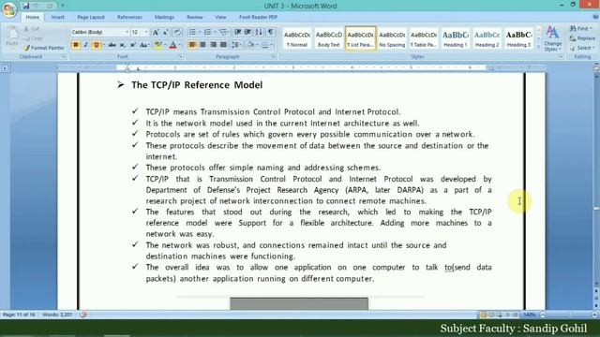
Task: Click the Save icon in Quick Access toolbar
Action: (x=26, y=7)
